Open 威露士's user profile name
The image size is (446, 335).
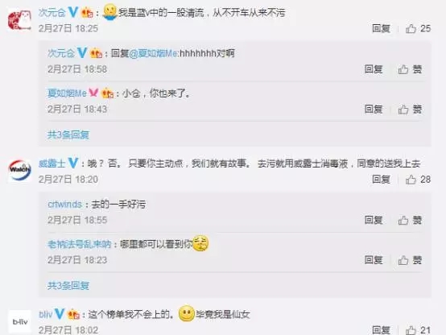pos(52,163)
